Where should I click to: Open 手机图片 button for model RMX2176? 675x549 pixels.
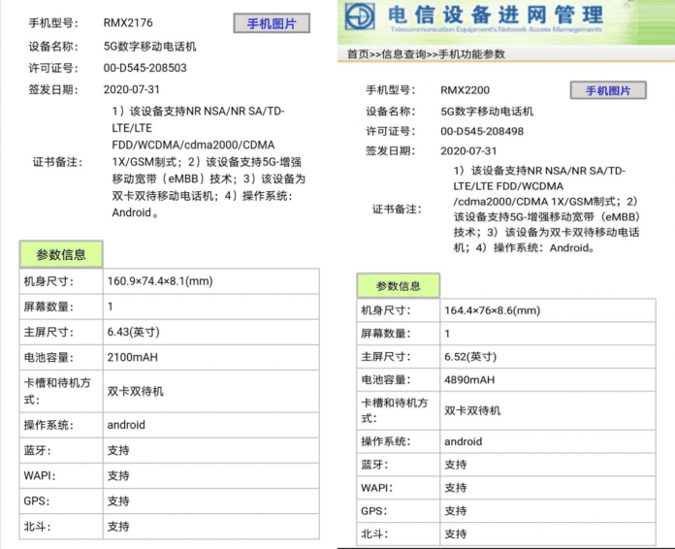[x=272, y=23]
